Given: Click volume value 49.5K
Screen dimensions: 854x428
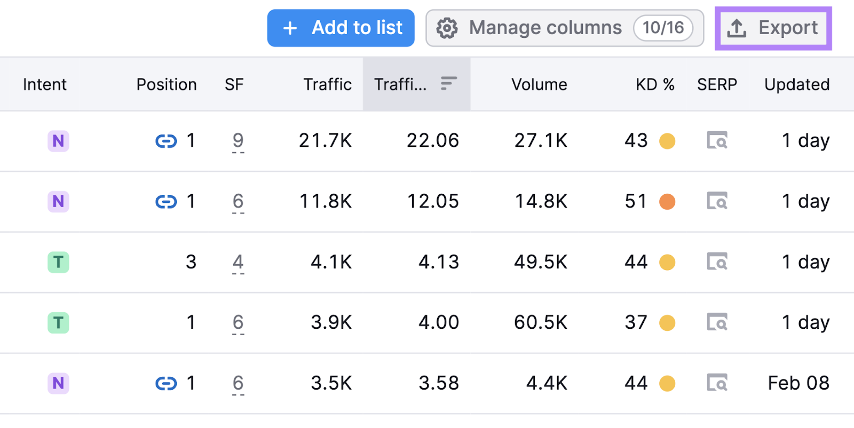Looking at the screenshot, I should click(x=541, y=262).
